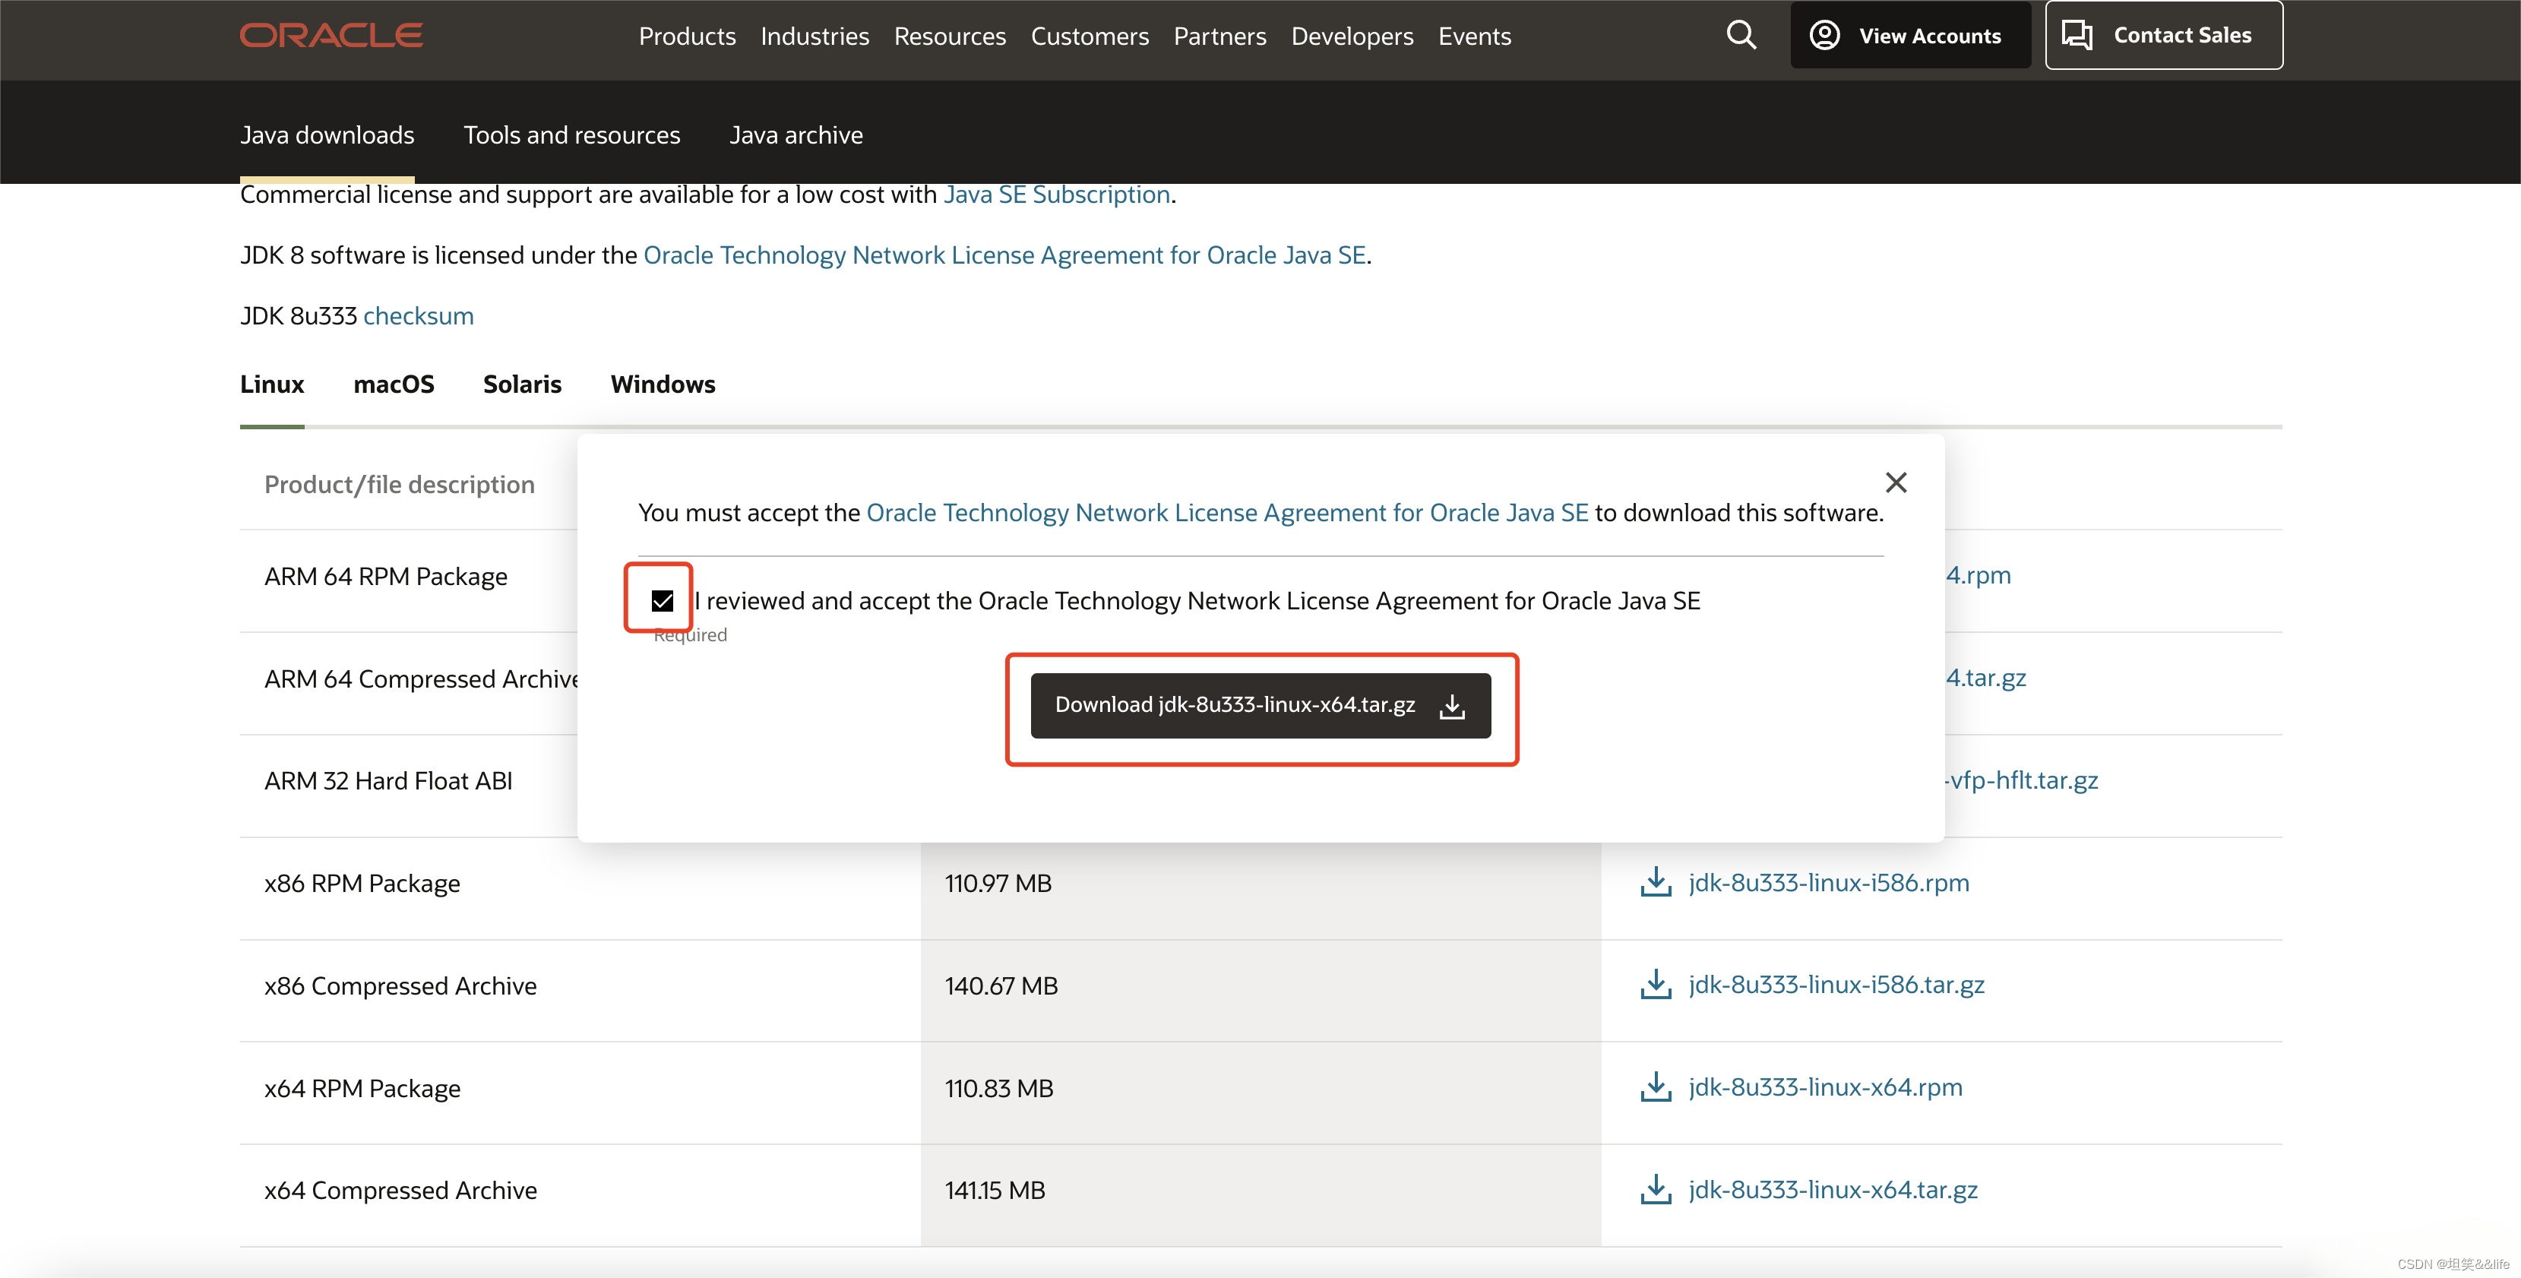Open the Industries menu
Image resolution: width=2521 pixels, height=1278 pixels.
point(815,36)
